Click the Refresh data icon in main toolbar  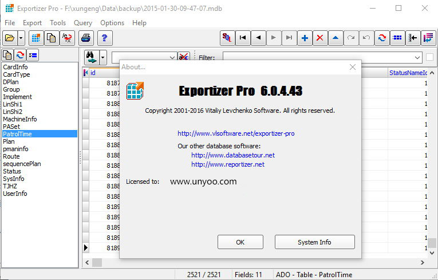(x=382, y=38)
